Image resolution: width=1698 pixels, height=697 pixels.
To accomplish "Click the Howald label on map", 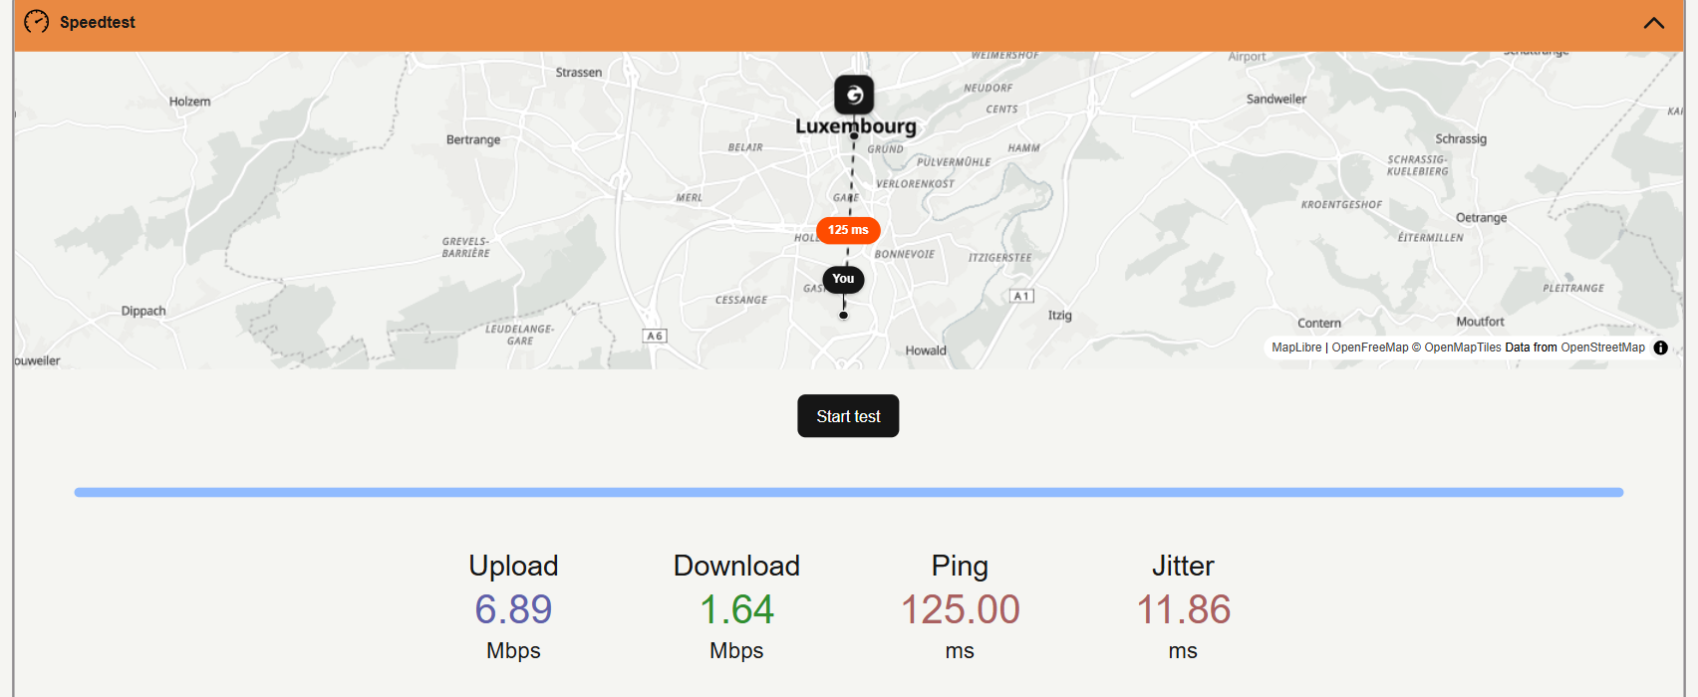I will tap(926, 350).
